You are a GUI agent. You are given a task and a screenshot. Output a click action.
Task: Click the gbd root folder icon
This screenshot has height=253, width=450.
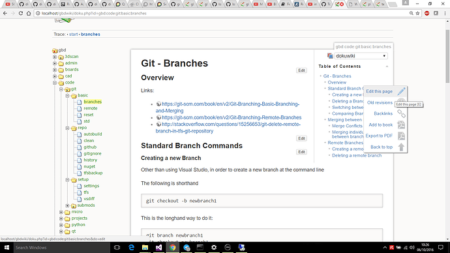[55, 50]
